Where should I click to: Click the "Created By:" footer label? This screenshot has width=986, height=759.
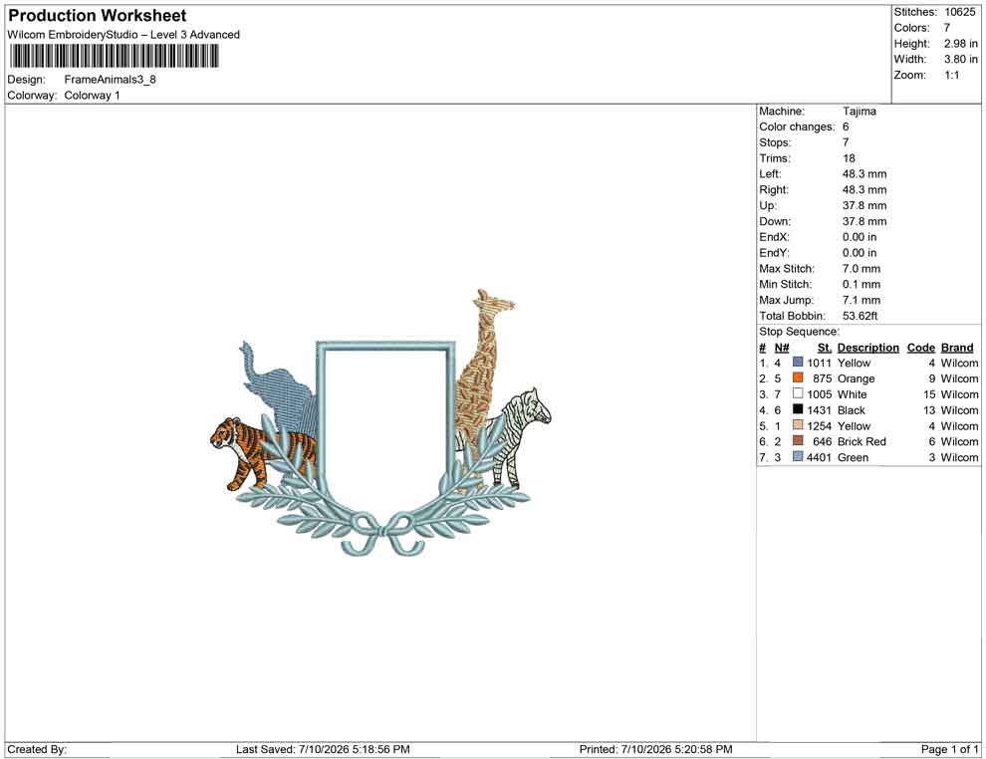[x=37, y=749]
